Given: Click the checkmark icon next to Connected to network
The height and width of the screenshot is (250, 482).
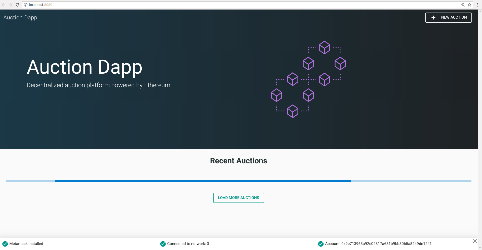Looking at the screenshot, I should point(163,243).
